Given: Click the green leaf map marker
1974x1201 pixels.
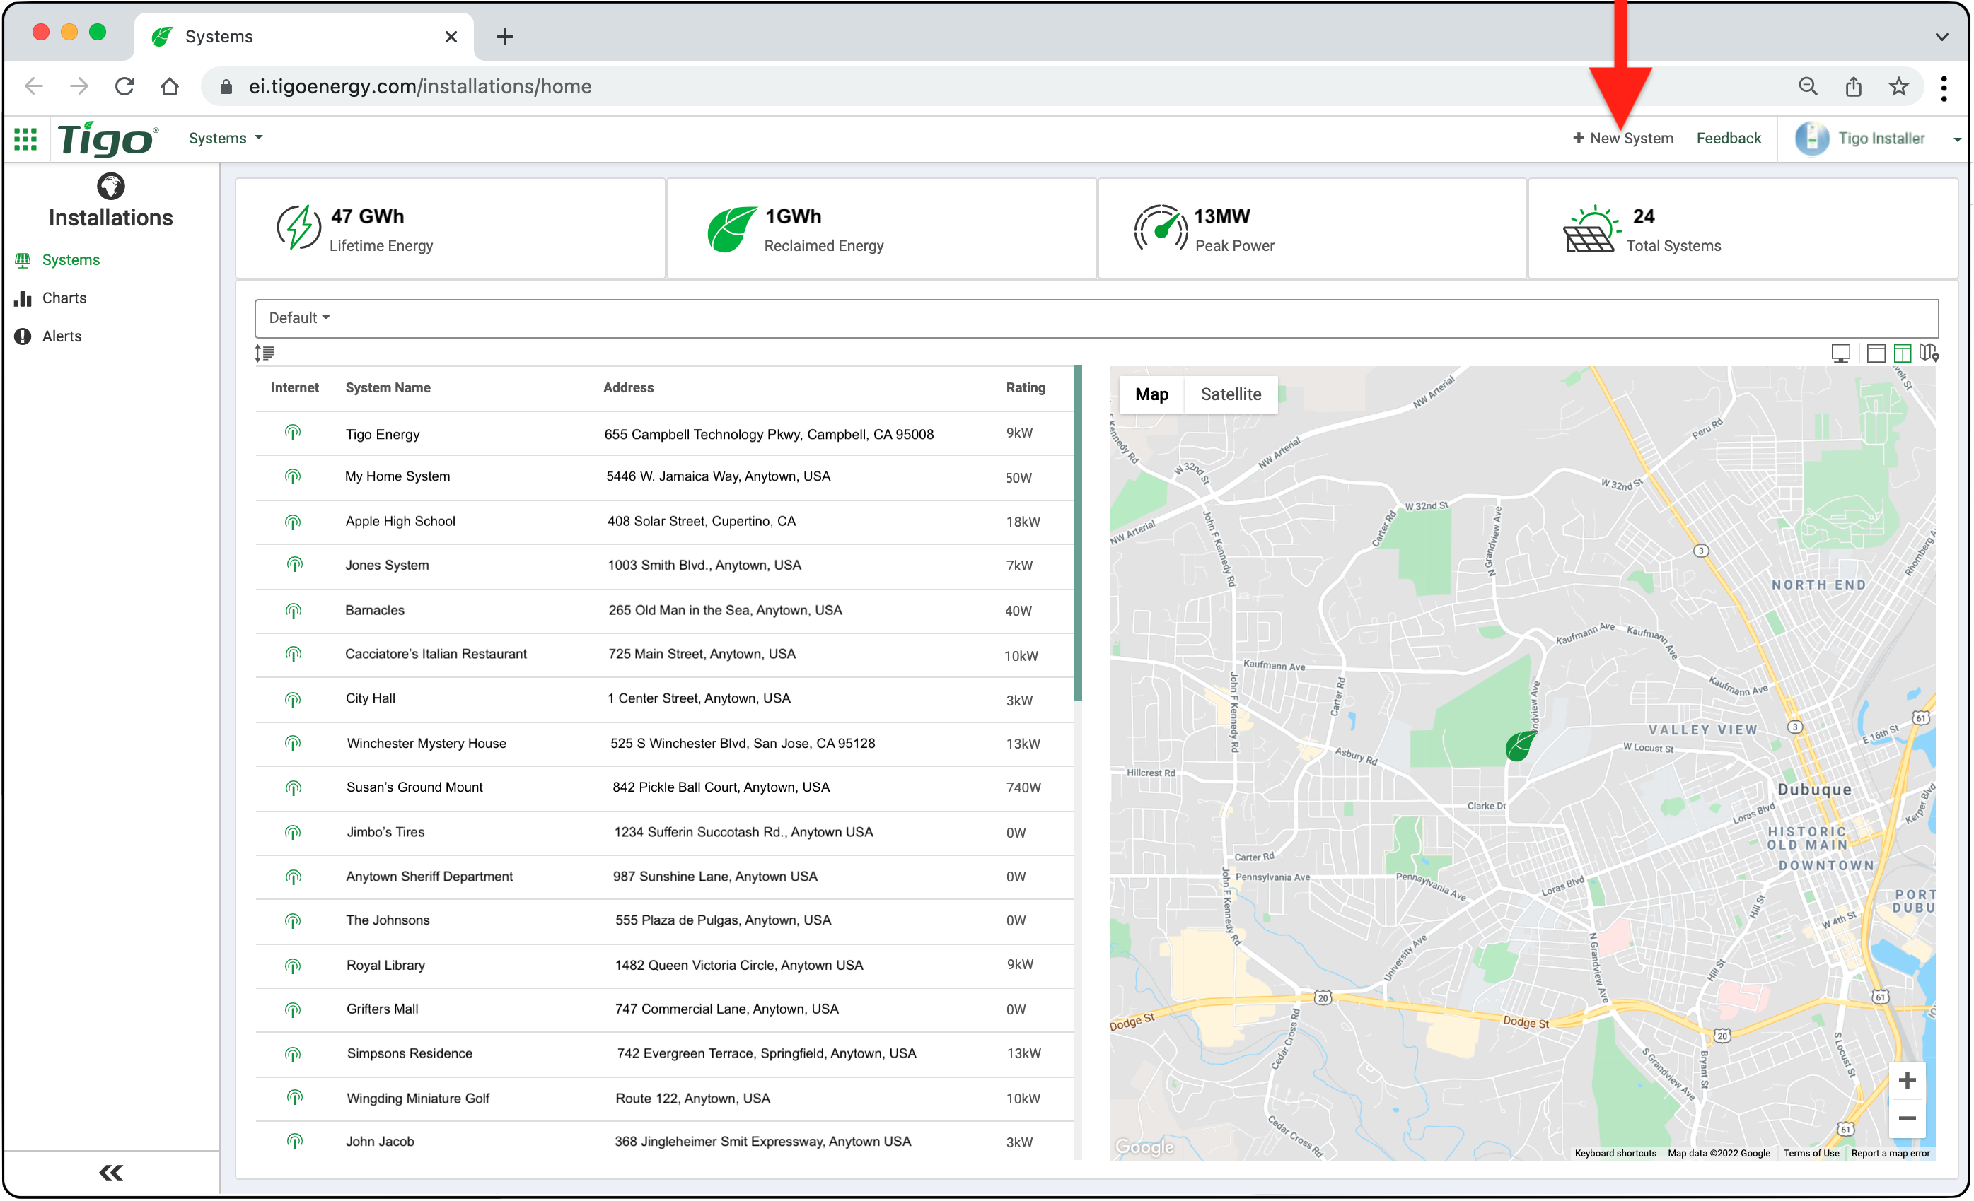Looking at the screenshot, I should click(x=1519, y=746).
